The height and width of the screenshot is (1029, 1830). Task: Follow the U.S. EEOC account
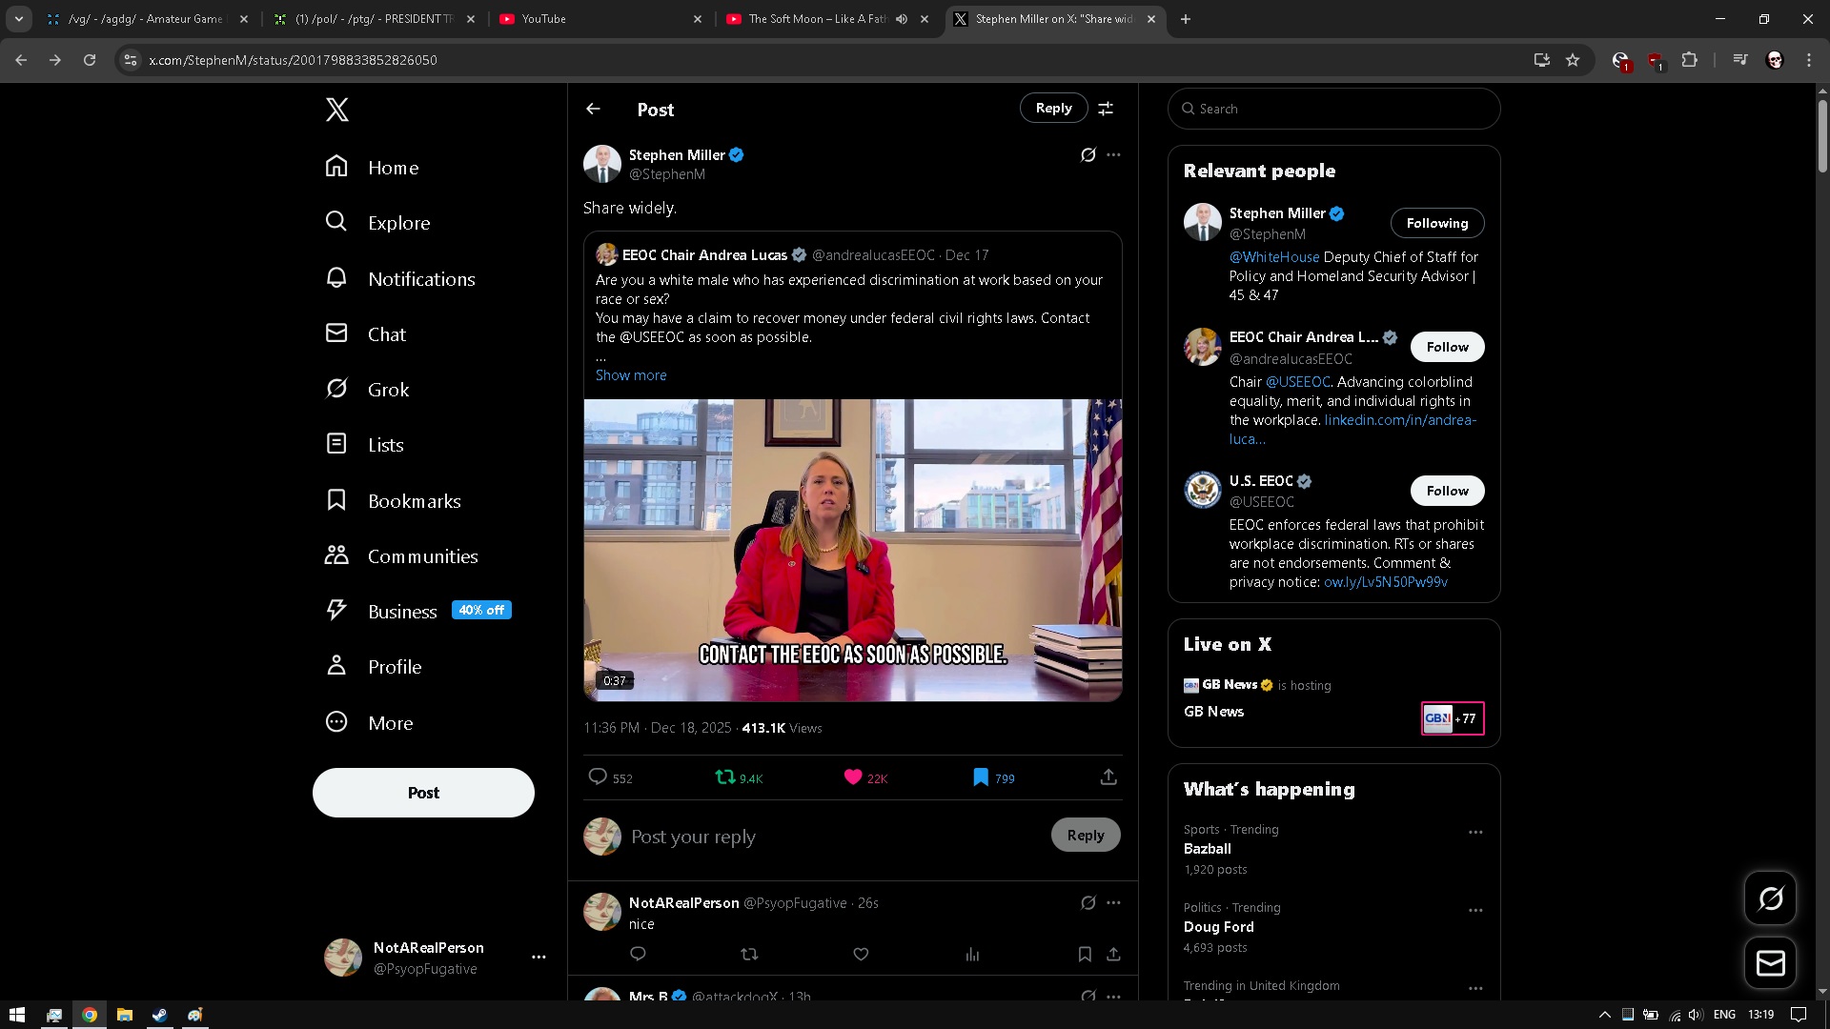click(x=1447, y=491)
